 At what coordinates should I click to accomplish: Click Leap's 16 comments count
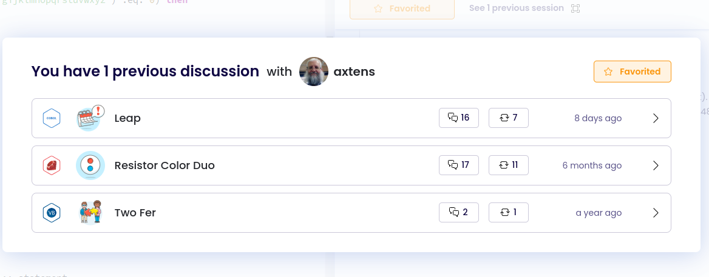[x=459, y=118]
